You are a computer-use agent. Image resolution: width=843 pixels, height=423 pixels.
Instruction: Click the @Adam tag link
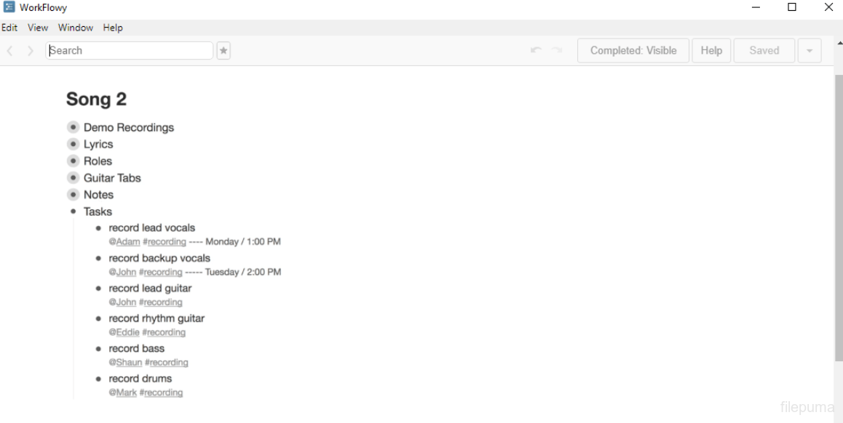tap(127, 242)
